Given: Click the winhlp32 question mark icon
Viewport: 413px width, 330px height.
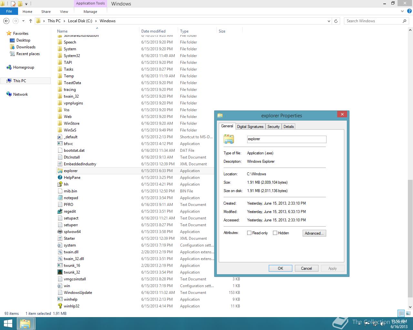Looking at the screenshot, I should 60,306.
